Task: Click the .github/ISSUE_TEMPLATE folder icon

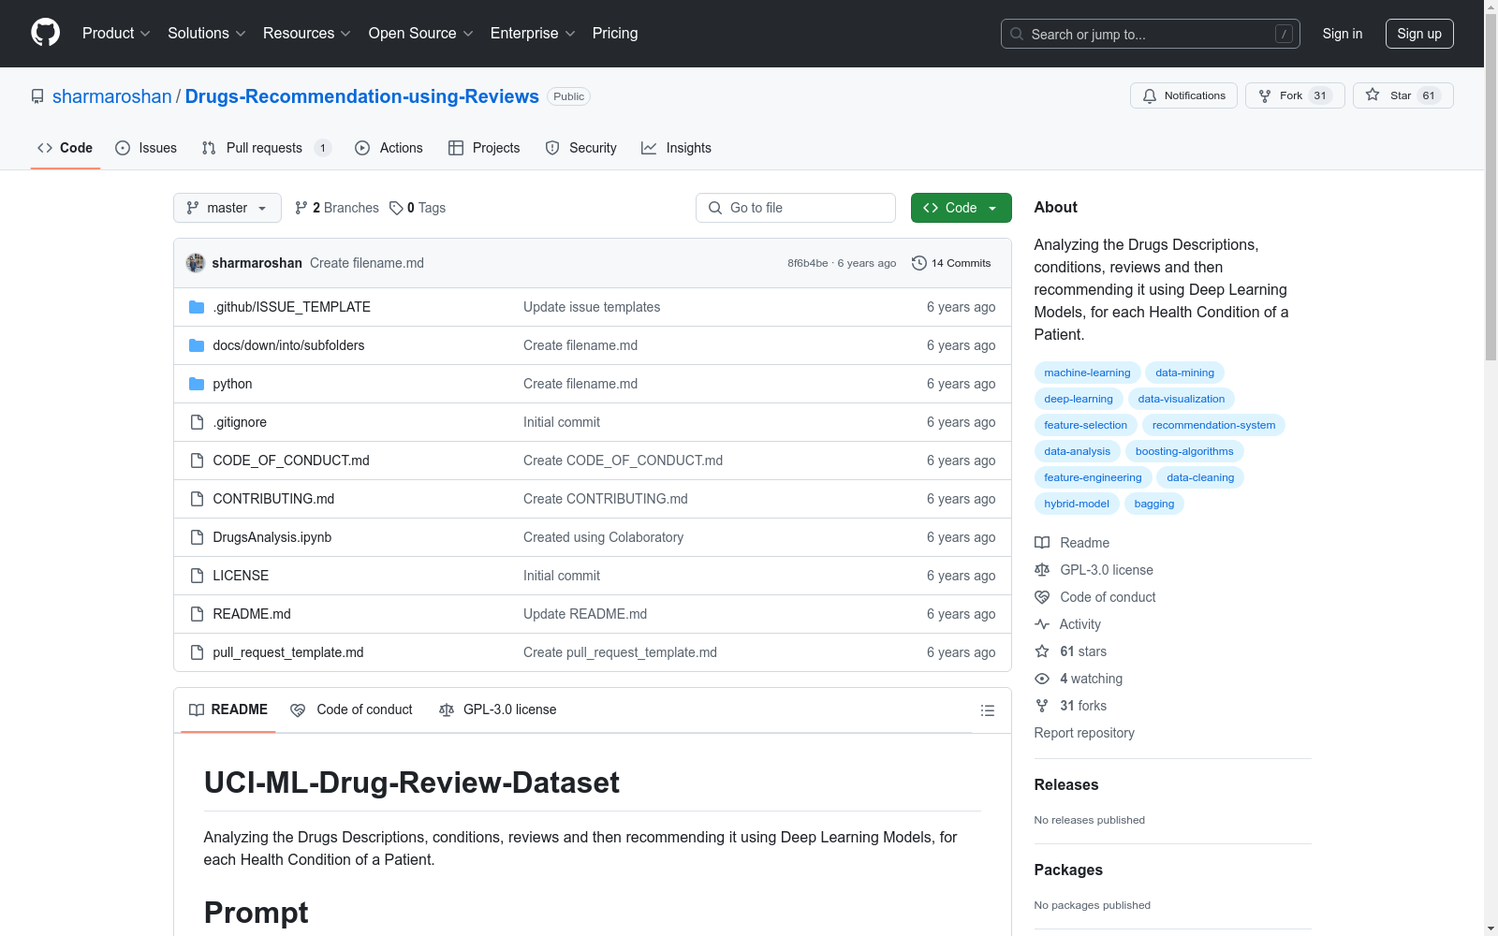Action: (x=197, y=307)
